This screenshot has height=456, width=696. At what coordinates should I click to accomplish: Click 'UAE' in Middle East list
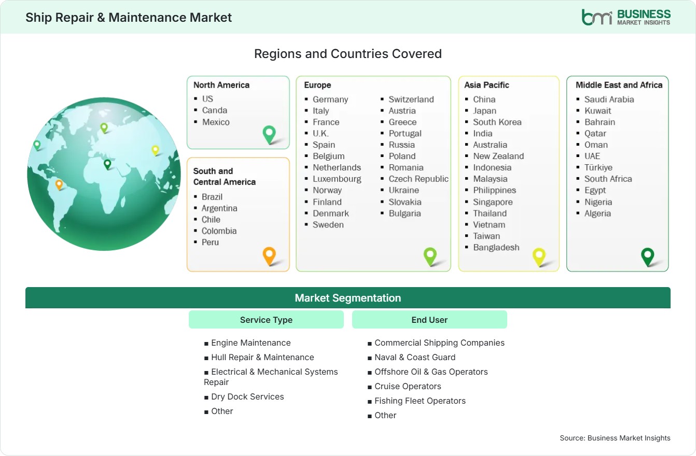(592, 156)
